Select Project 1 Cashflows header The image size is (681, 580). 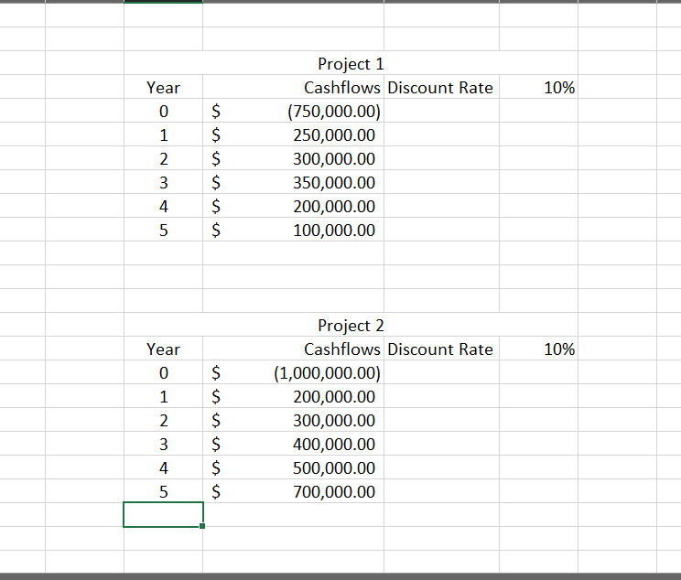coord(293,87)
